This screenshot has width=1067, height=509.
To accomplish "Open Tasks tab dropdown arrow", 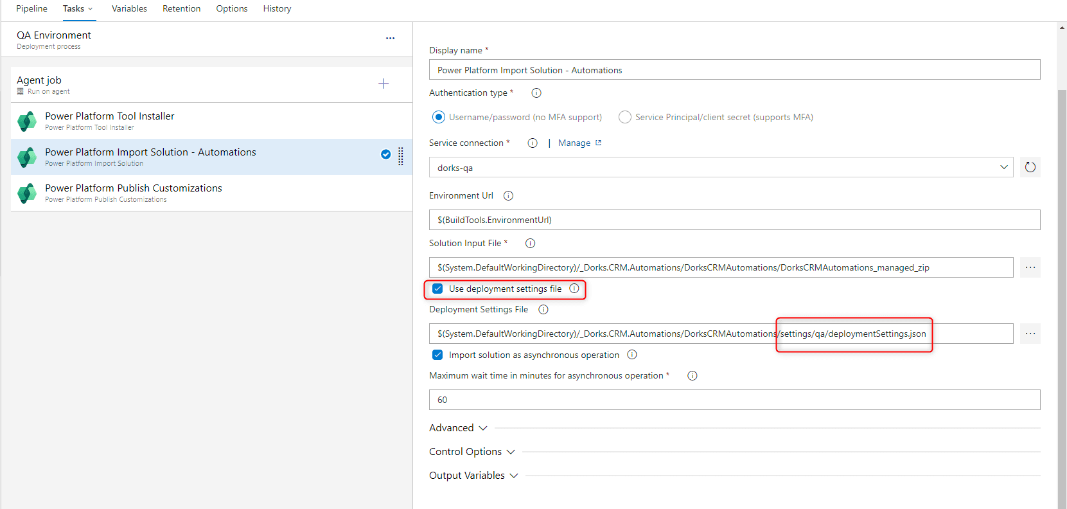I will coord(90,9).
